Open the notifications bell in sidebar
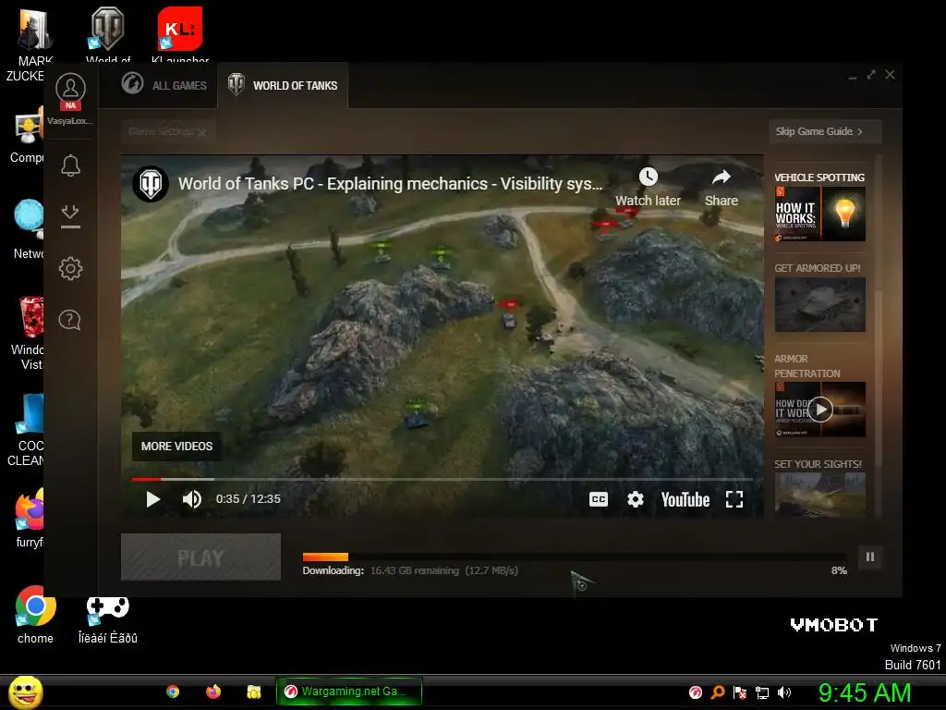The image size is (946, 710). pyautogui.click(x=70, y=165)
